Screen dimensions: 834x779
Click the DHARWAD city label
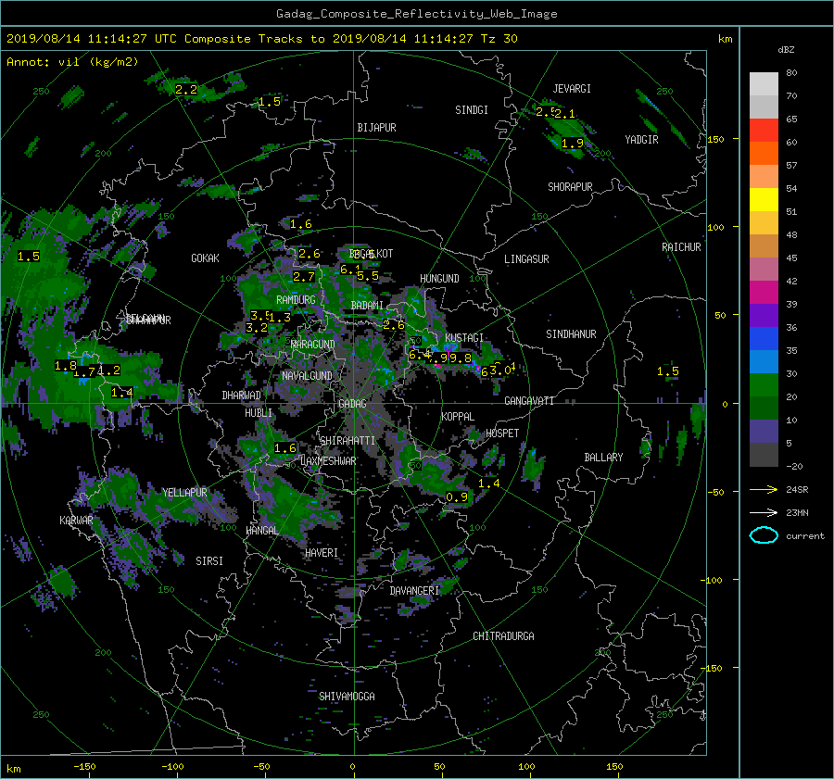pos(242,396)
